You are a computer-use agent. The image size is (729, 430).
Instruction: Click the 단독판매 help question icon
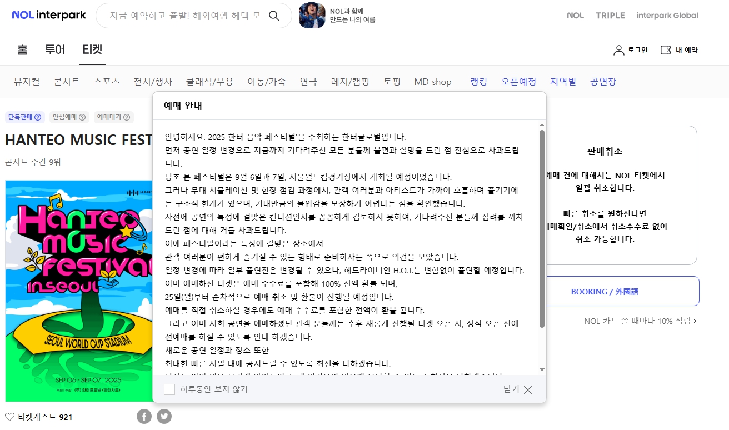tap(38, 117)
